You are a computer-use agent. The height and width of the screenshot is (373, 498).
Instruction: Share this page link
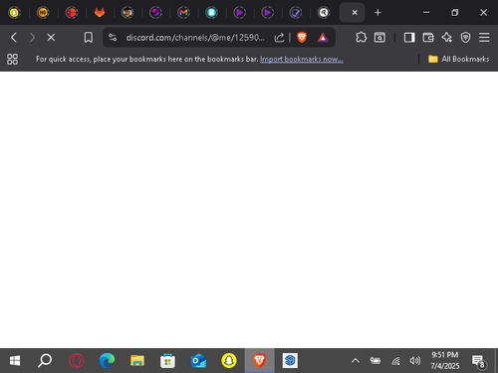279,38
